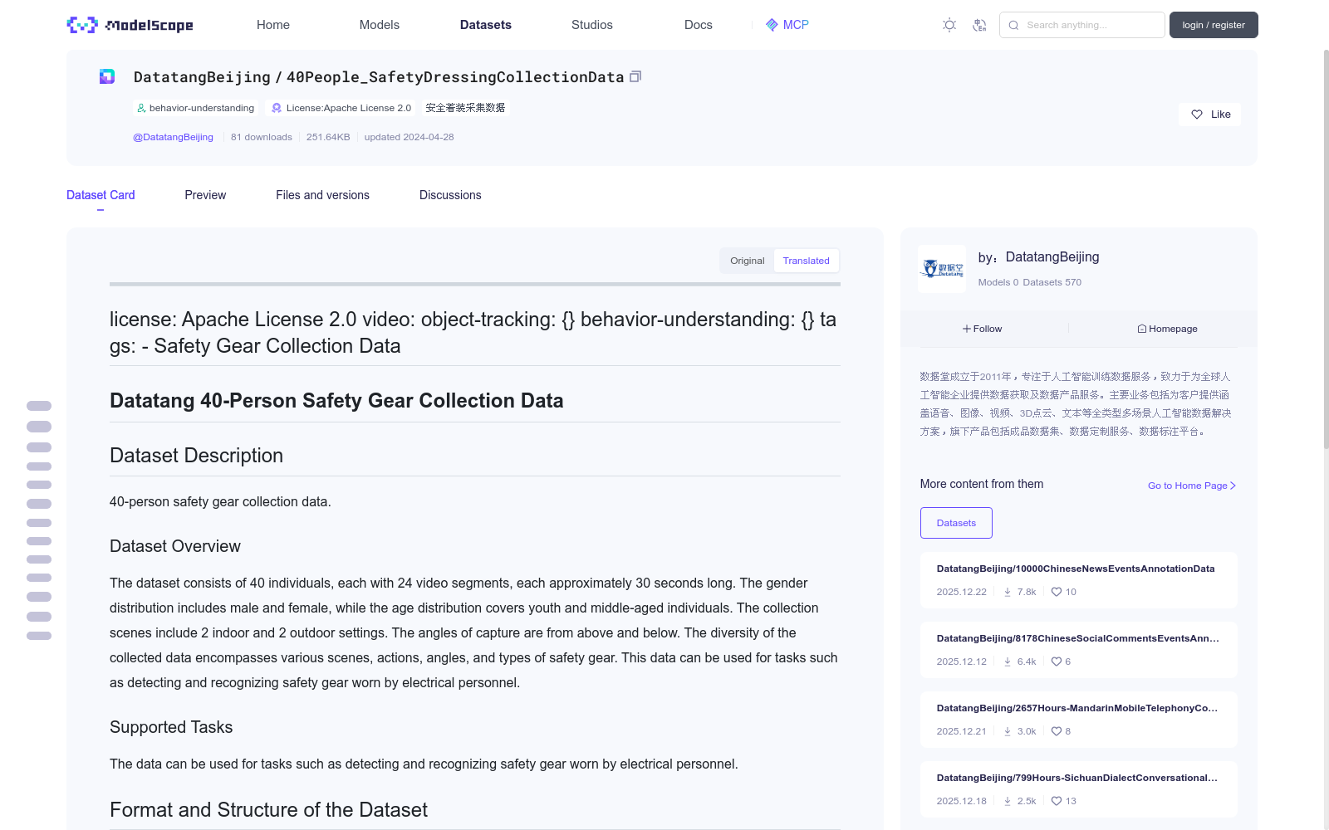Image resolution: width=1329 pixels, height=830 pixels.
Task: Click the login / register button
Action: [x=1214, y=25]
